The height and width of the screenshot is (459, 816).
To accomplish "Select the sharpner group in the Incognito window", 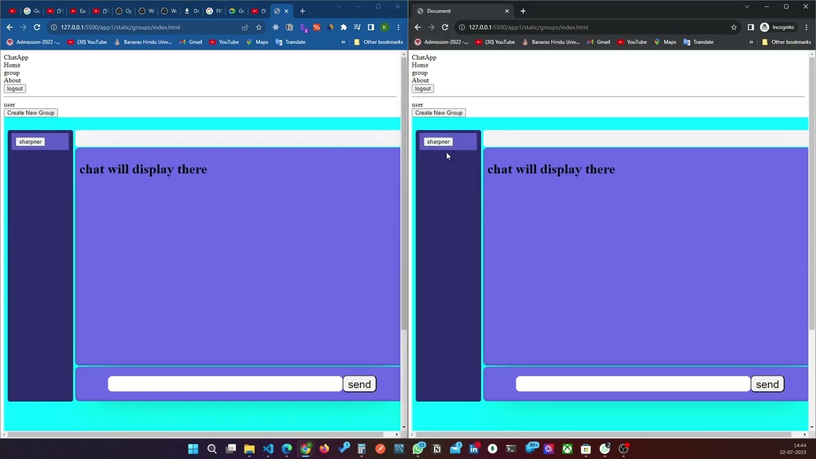I will pos(438,142).
